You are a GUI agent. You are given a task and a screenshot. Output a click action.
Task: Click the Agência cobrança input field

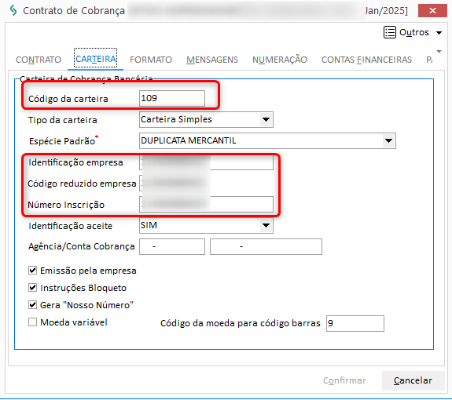172,247
